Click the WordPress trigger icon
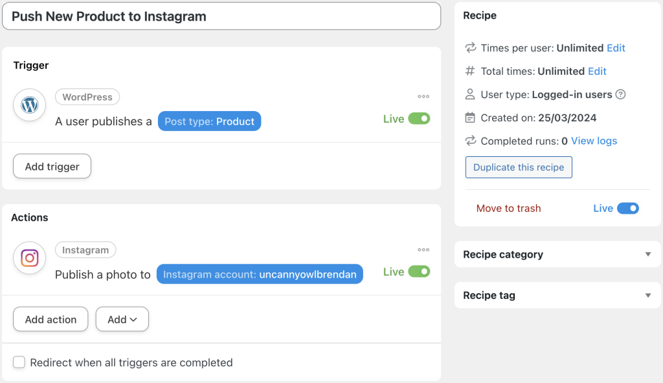 click(x=29, y=105)
